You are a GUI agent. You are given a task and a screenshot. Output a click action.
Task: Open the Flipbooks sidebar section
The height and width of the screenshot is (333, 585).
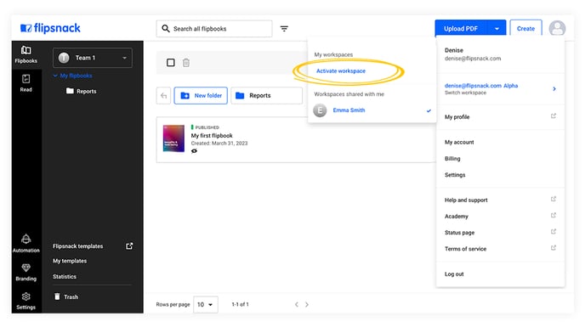pyautogui.click(x=26, y=54)
